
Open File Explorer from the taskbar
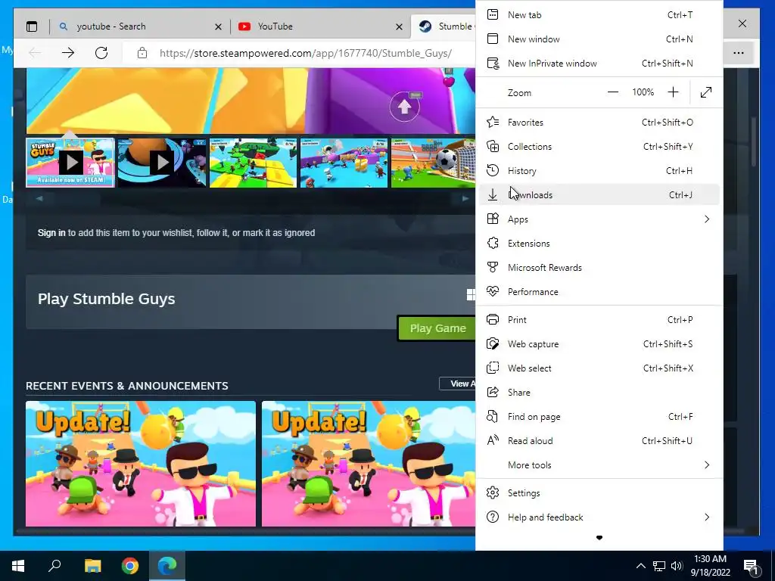pyautogui.click(x=92, y=566)
